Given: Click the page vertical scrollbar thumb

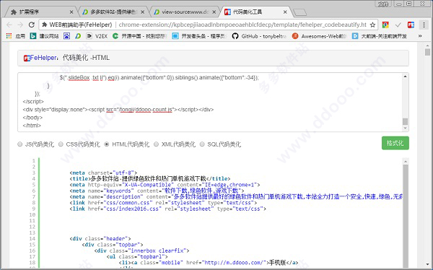Looking at the screenshot, I should pos(427,52).
